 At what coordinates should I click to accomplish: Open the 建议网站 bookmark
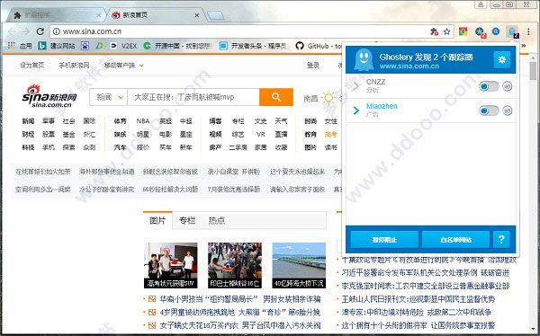pyautogui.click(x=57, y=46)
